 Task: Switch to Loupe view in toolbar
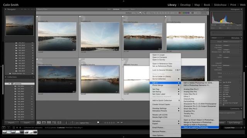pyautogui.click(x=44, y=123)
